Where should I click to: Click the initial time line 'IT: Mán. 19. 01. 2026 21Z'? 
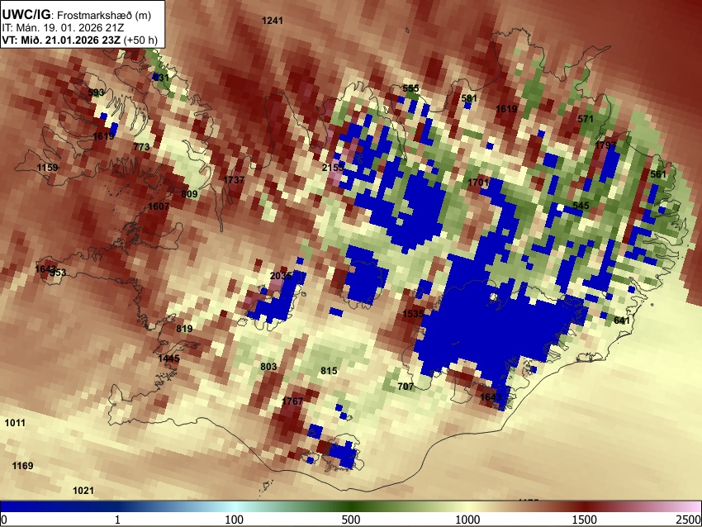click(x=63, y=28)
